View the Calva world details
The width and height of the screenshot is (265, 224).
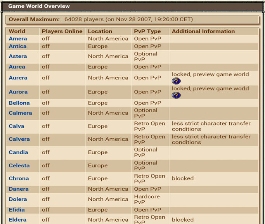[x=17, y=126]
